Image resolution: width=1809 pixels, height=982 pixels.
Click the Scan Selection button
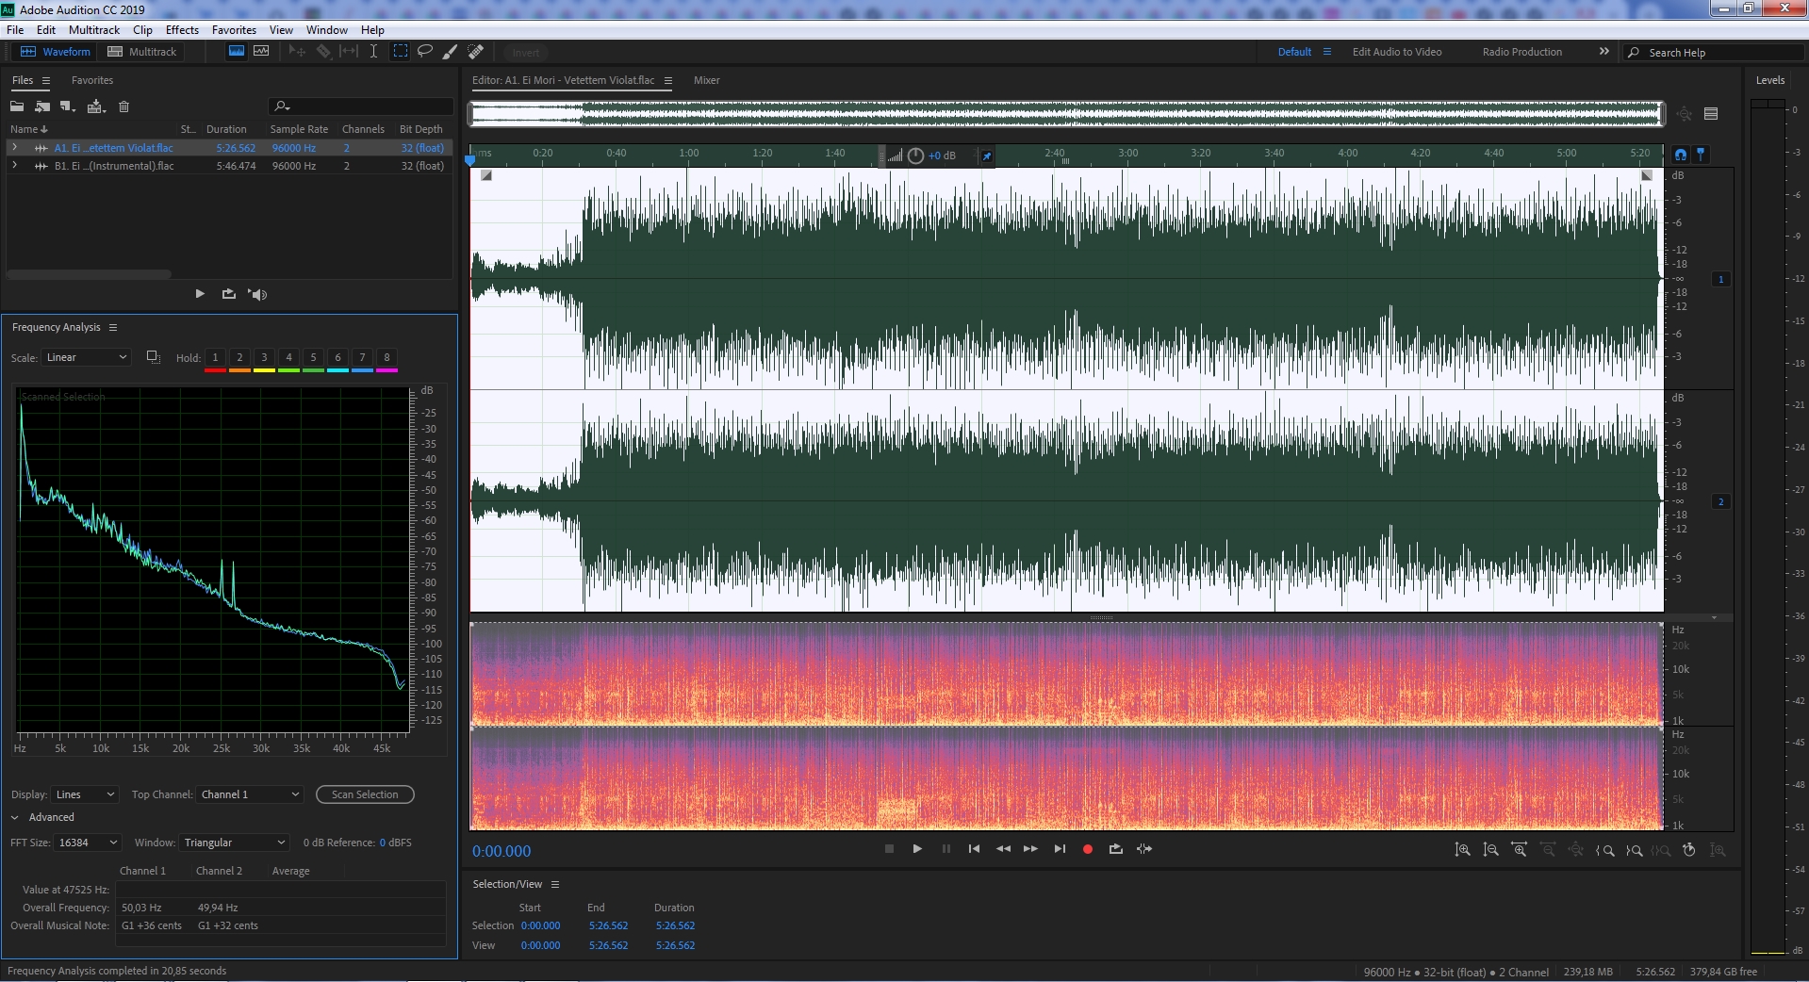(365, 794)
